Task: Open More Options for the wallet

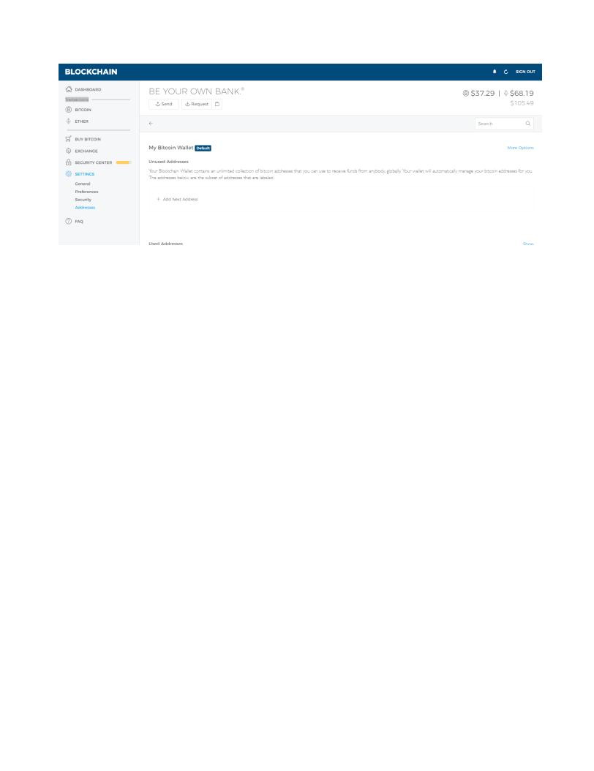Action: point(520,148)
